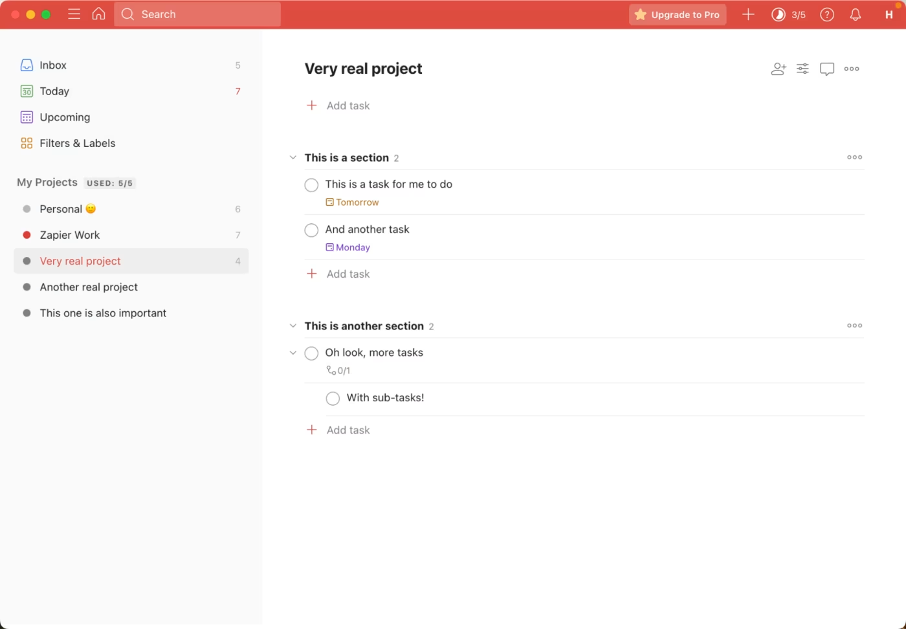Select Very real project in sidebar
906x629 pixels.
pyautogui.click(x=131, y=261)
